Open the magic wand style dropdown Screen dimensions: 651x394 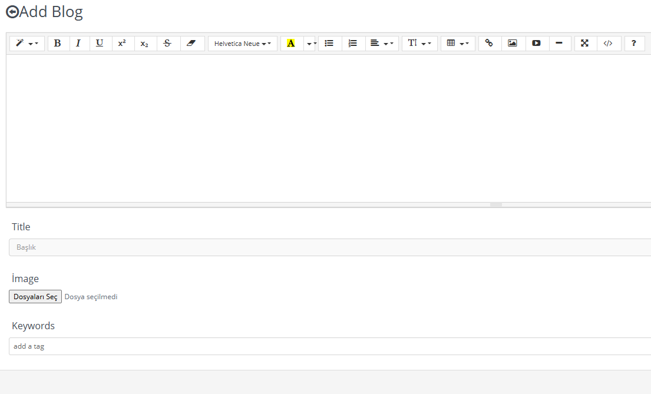click(x=27, y=44)
